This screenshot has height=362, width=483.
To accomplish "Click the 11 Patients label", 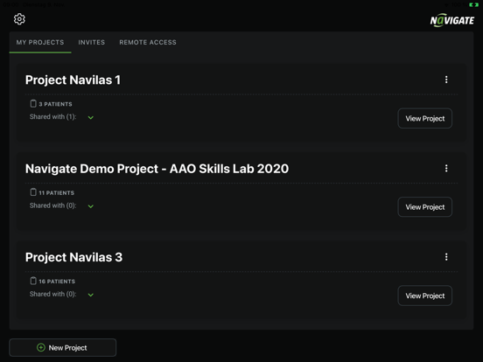I will point(56,192).
